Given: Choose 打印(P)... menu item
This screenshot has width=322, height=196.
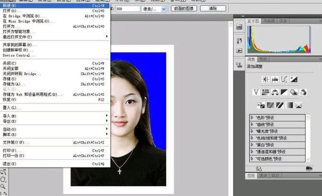Looking at the screenshot, I should coord(55,150).
